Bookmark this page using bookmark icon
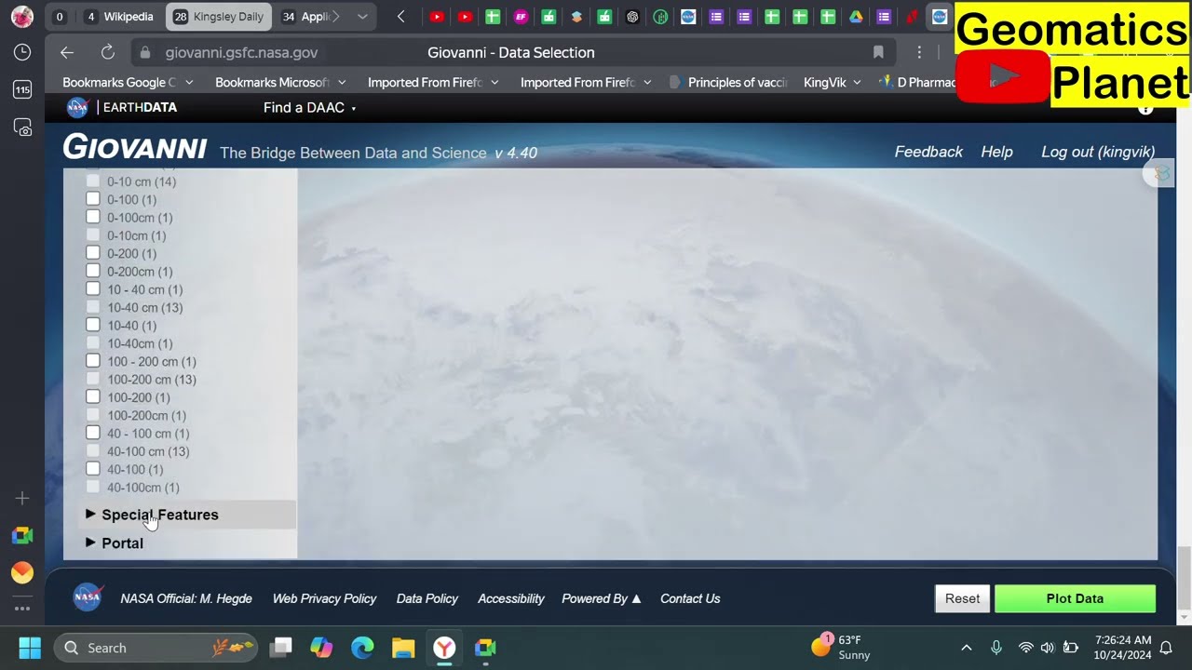 click(878, 53)
